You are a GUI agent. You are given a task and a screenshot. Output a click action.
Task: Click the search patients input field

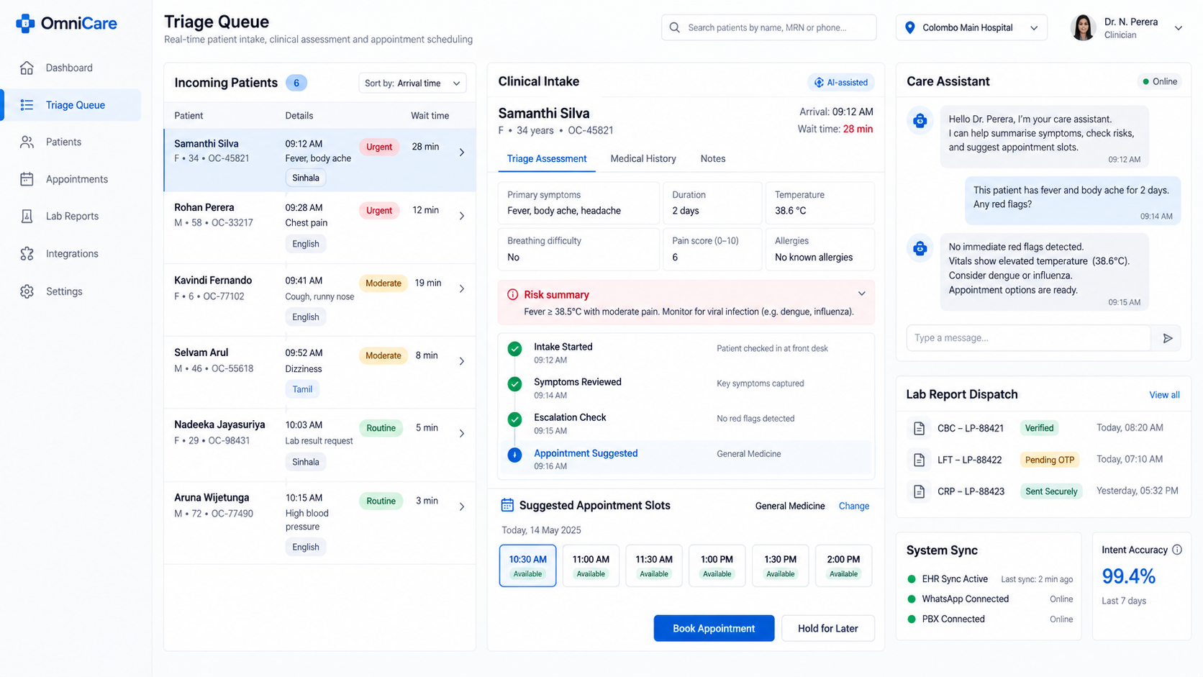tap(768, 27)
